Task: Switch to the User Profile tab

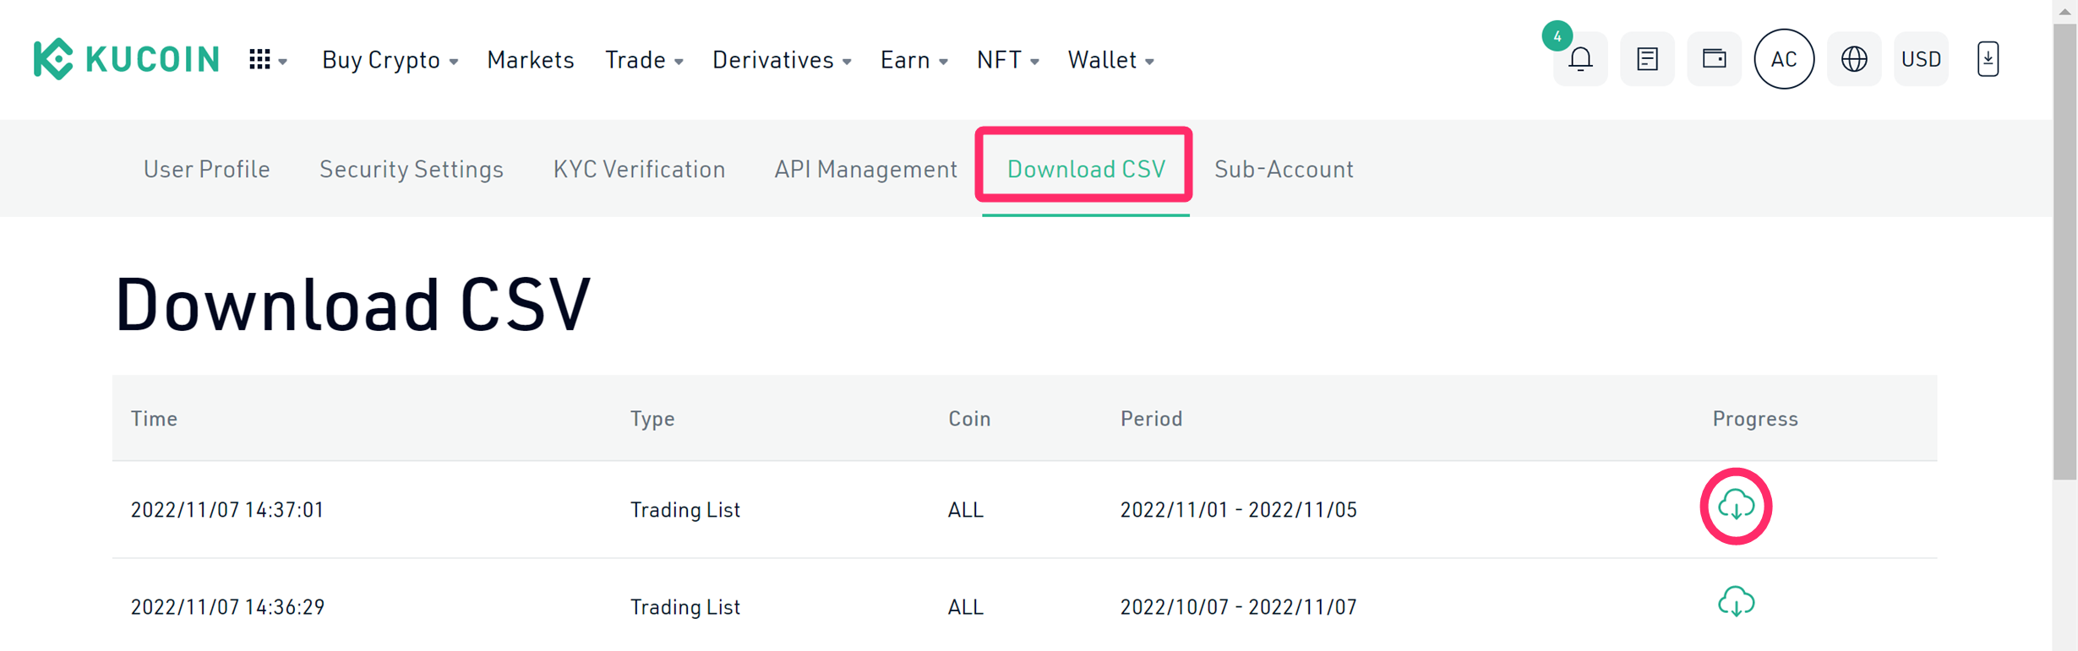Action: pyautogui.click(x=207, y=169)
